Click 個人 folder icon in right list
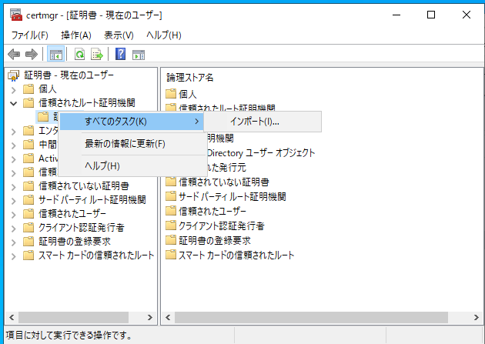This screenshot has height=344, width=485. pos(171,94)
